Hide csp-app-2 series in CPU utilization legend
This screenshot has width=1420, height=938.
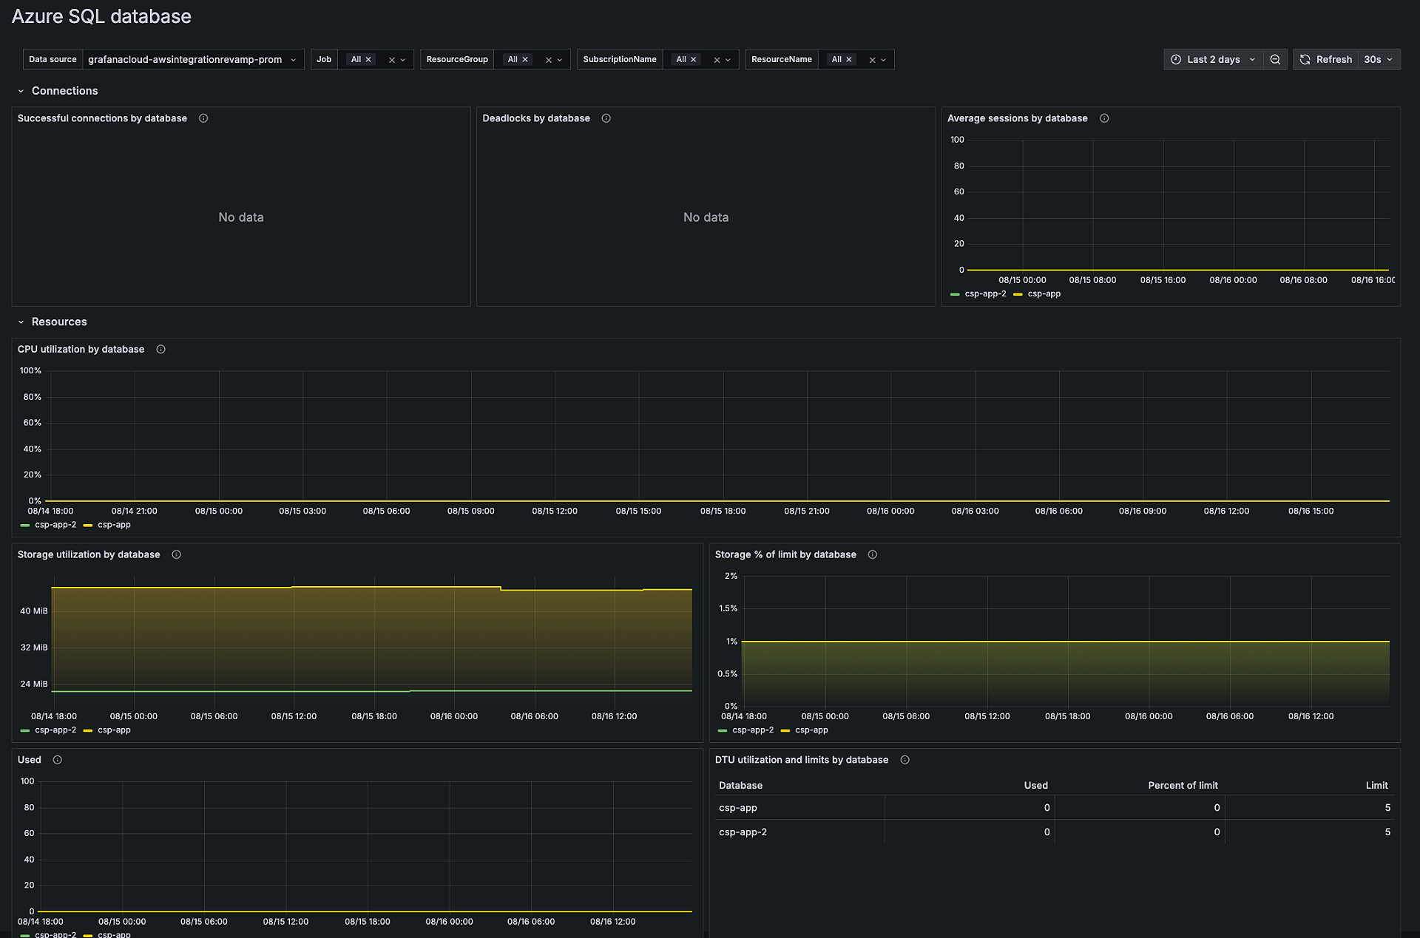pos(55,525)
